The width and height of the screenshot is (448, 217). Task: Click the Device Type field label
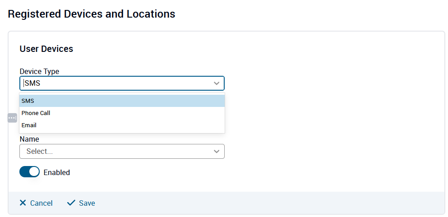click(39, 71)
